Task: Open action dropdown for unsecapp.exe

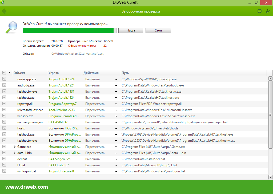Action: pos(116,80)
